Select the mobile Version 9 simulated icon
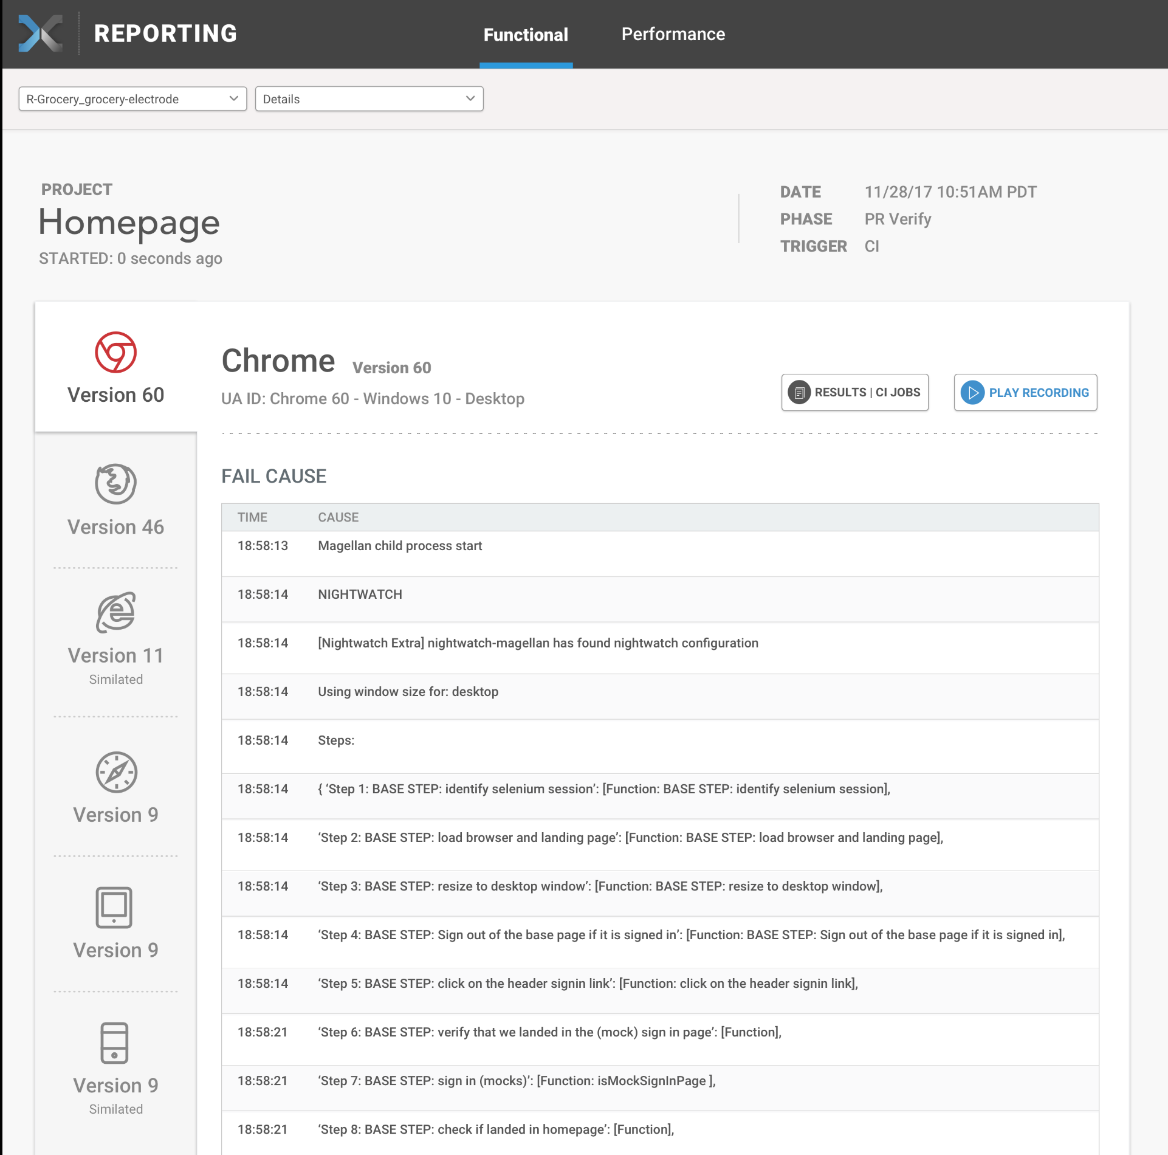Screen dimensions: 1168x1155 pyautogui.click(x=115, y=1043)
